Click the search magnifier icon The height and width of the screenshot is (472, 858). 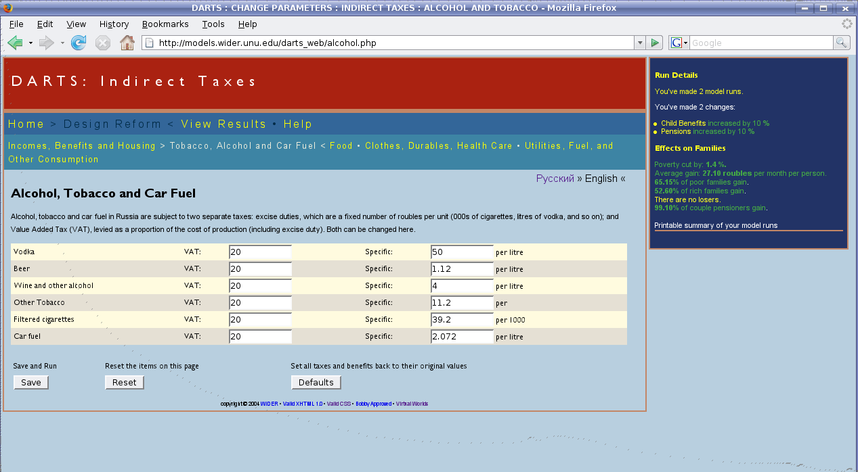click(841, 43)
